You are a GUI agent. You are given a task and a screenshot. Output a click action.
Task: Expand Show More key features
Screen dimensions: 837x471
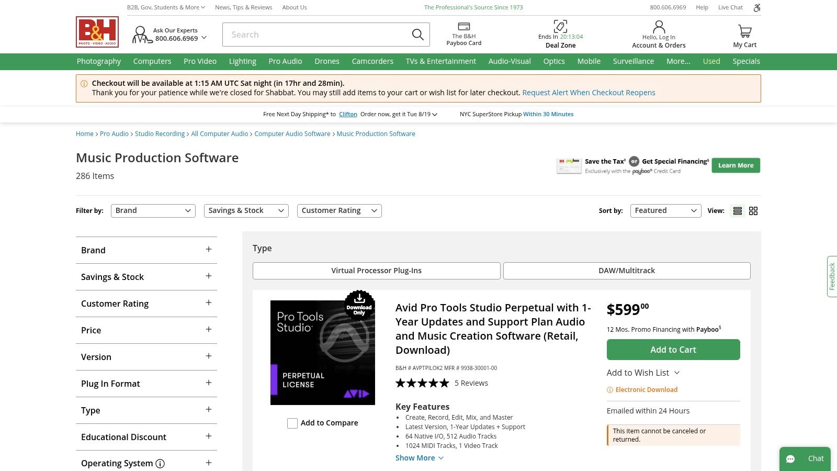coord(420,458)
